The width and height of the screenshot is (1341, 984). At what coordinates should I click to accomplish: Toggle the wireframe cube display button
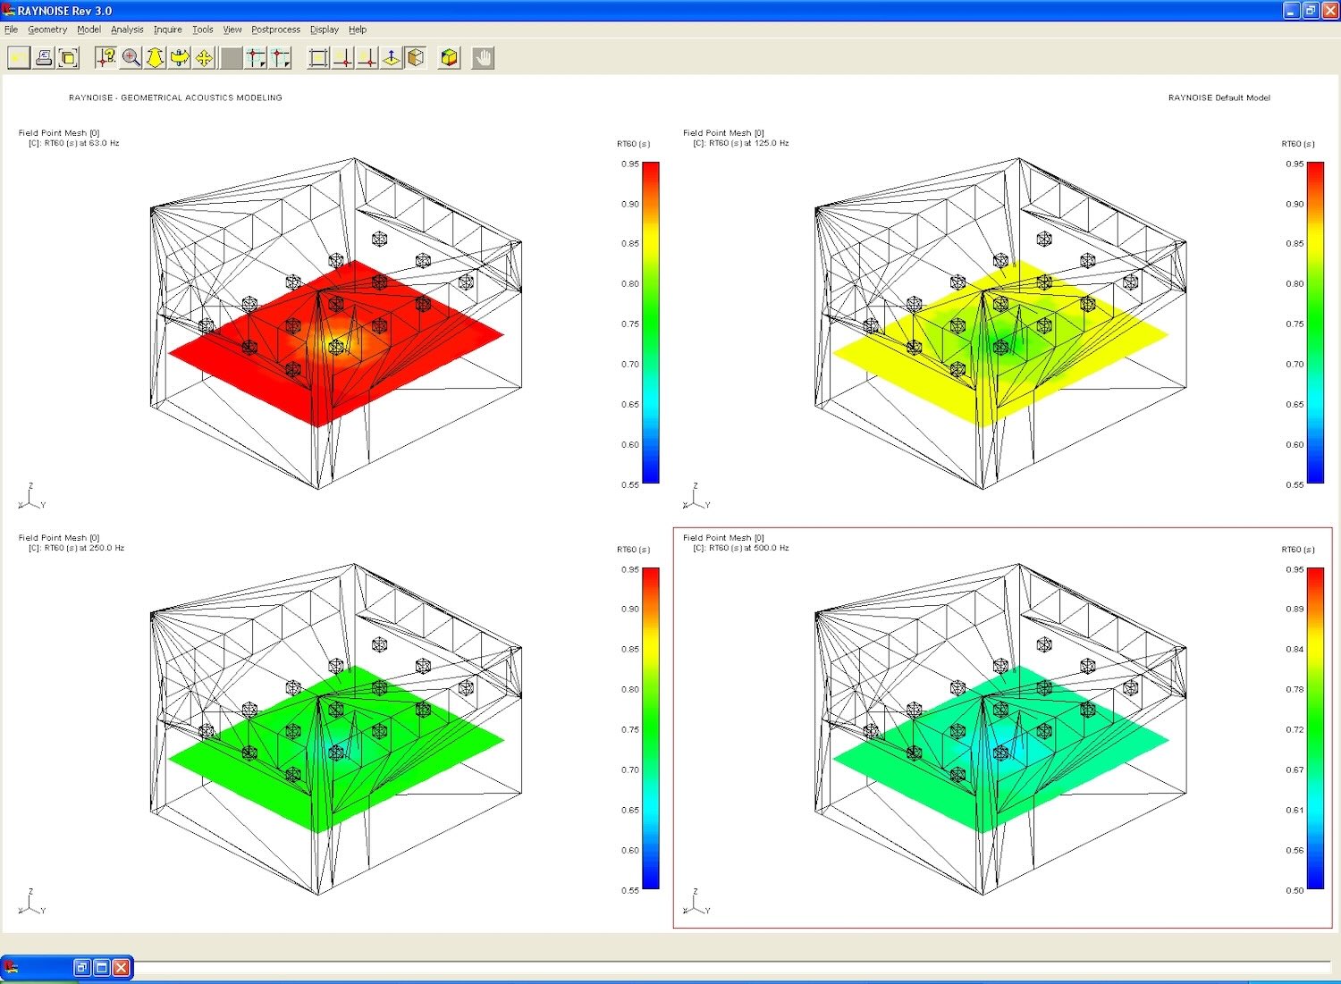click(416, 58)
